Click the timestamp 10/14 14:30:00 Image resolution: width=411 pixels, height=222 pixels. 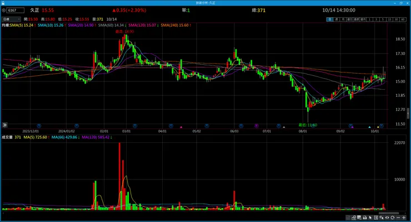tap(339, 10)
